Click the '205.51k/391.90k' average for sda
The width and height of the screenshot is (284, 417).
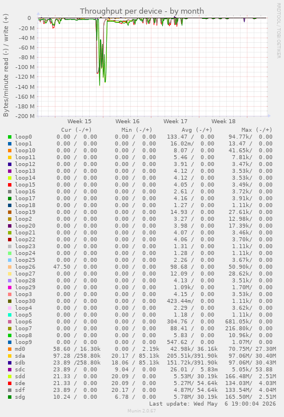[x=193, y=356]
